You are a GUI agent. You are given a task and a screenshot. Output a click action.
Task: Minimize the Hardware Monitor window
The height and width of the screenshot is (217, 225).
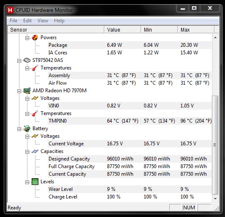point(183,8)
